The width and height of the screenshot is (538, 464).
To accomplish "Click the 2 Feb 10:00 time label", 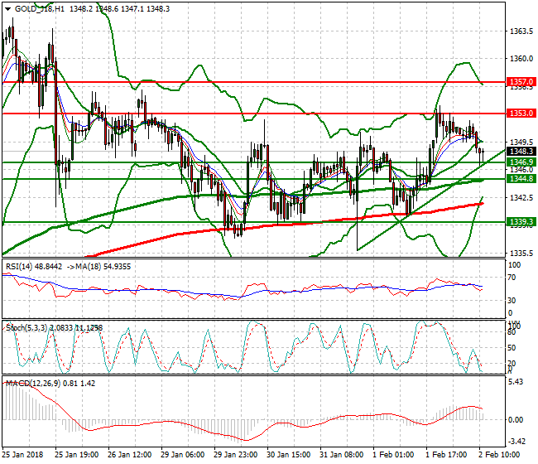I will [500, 455].
